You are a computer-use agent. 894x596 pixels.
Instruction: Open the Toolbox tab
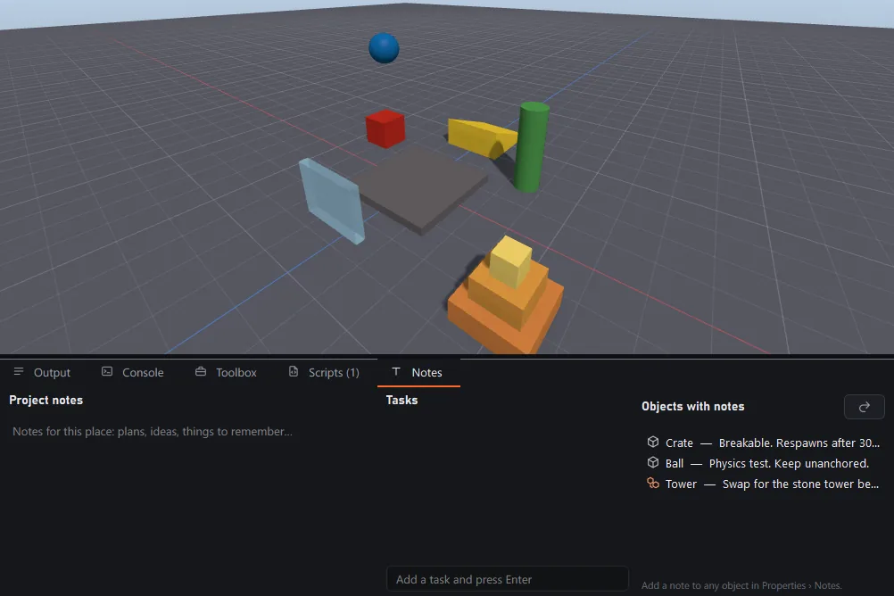[226, 372]
